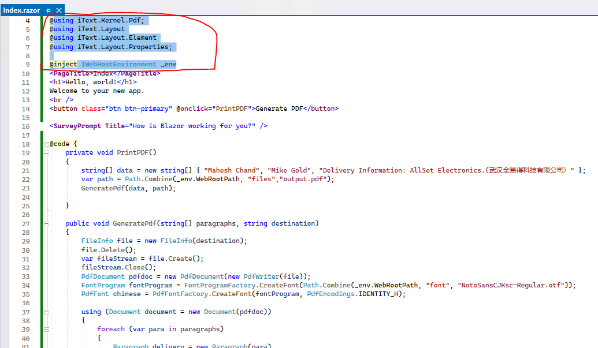
Task: Click 'btn btn-primary' class value
Action: coord(139,109)
